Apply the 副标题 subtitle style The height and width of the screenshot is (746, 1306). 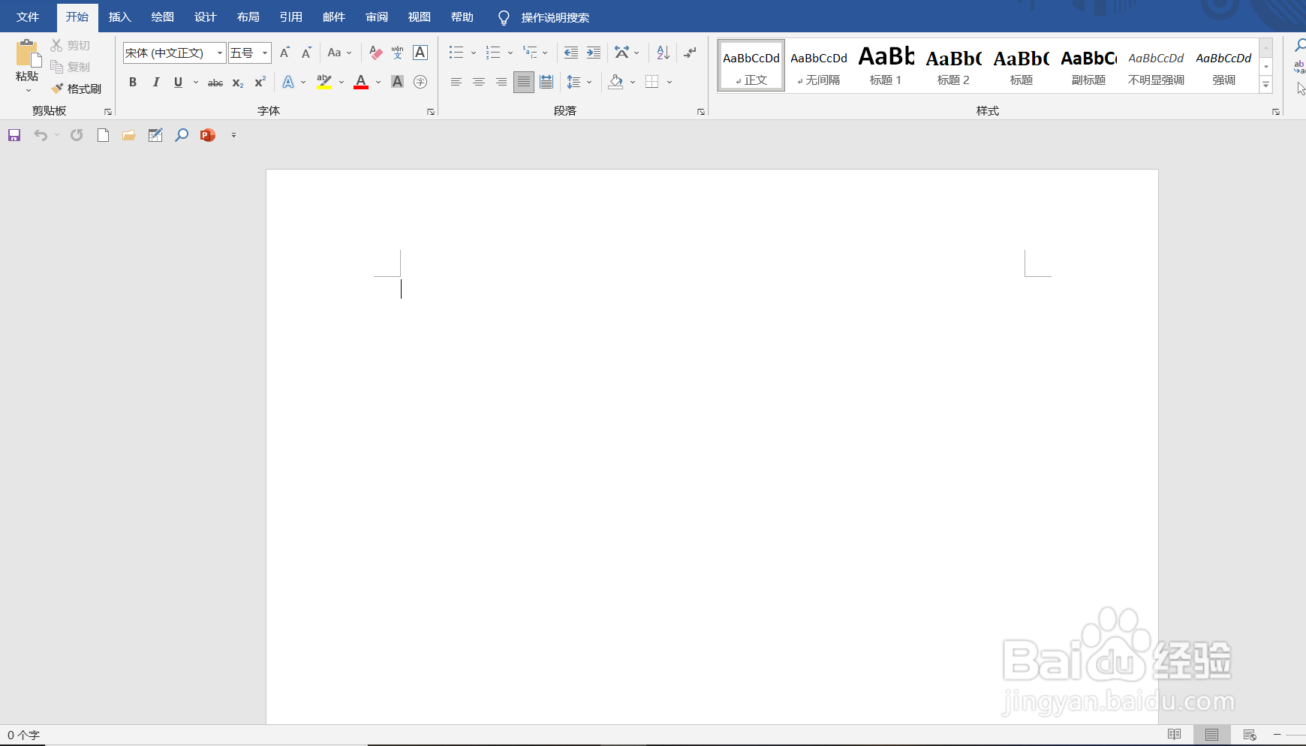click(1089, 66)
